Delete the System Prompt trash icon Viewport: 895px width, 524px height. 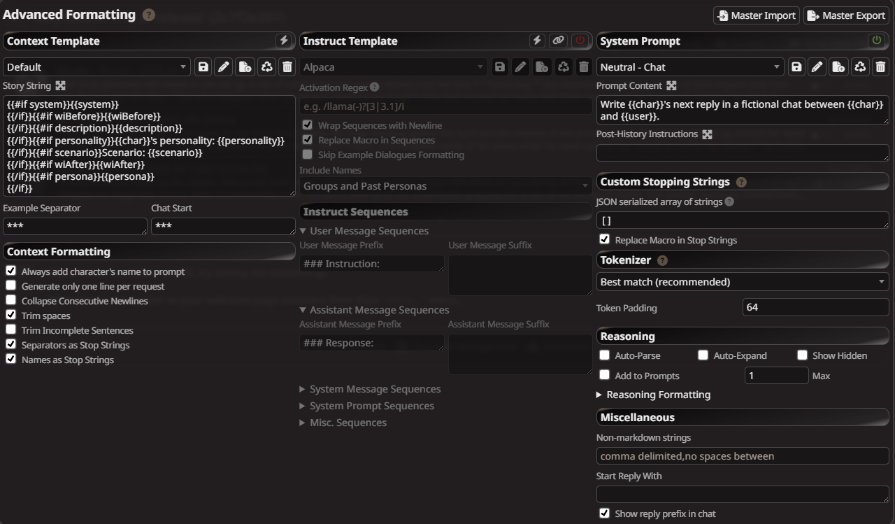pos(880,67)
